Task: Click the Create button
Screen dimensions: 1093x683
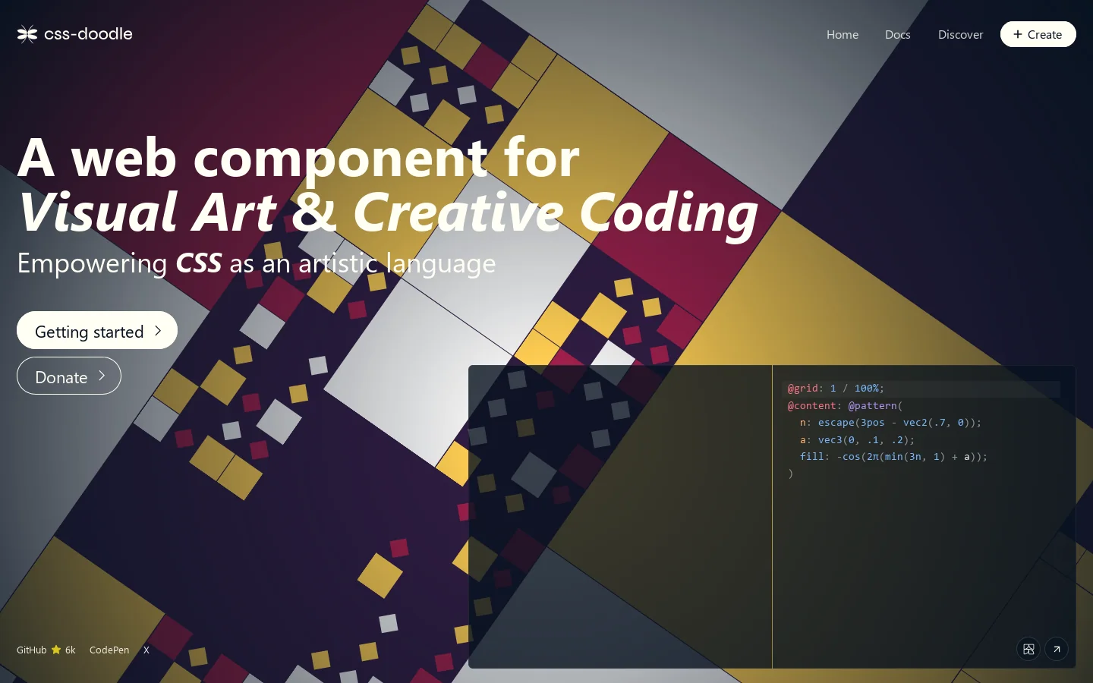Action: (x=1038, y=34)
